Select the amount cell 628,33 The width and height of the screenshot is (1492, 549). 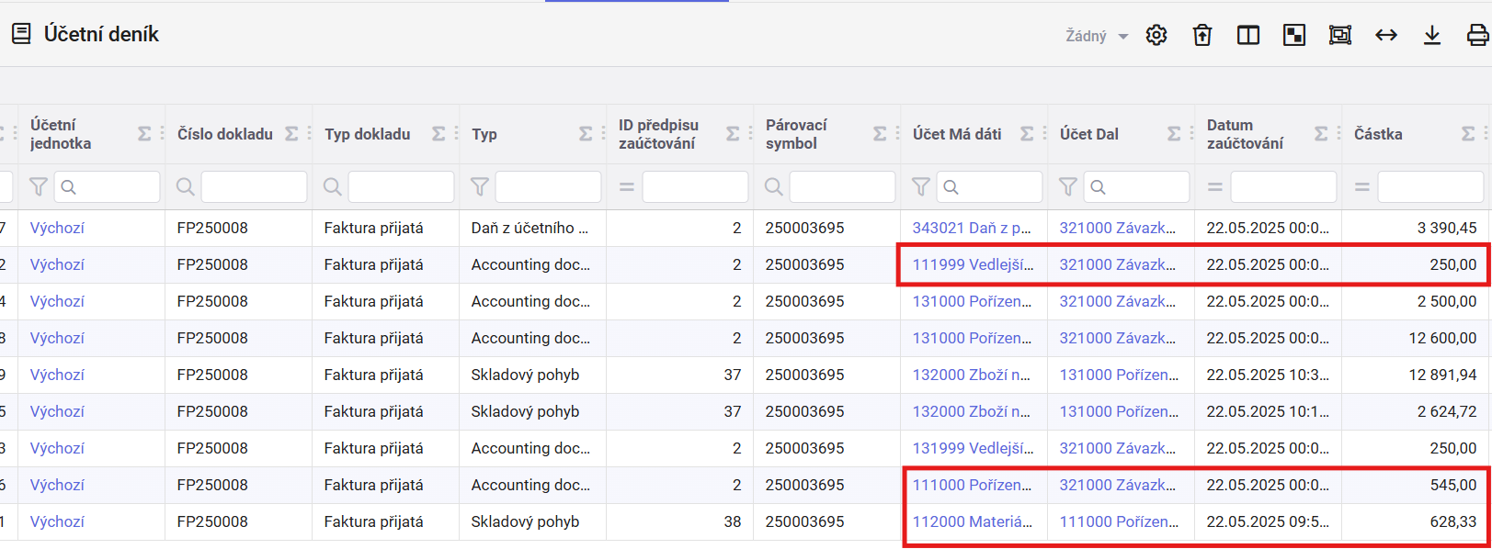coord(1416,521)
